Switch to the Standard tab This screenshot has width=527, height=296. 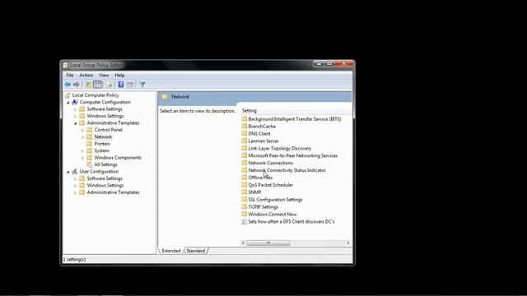196,251
